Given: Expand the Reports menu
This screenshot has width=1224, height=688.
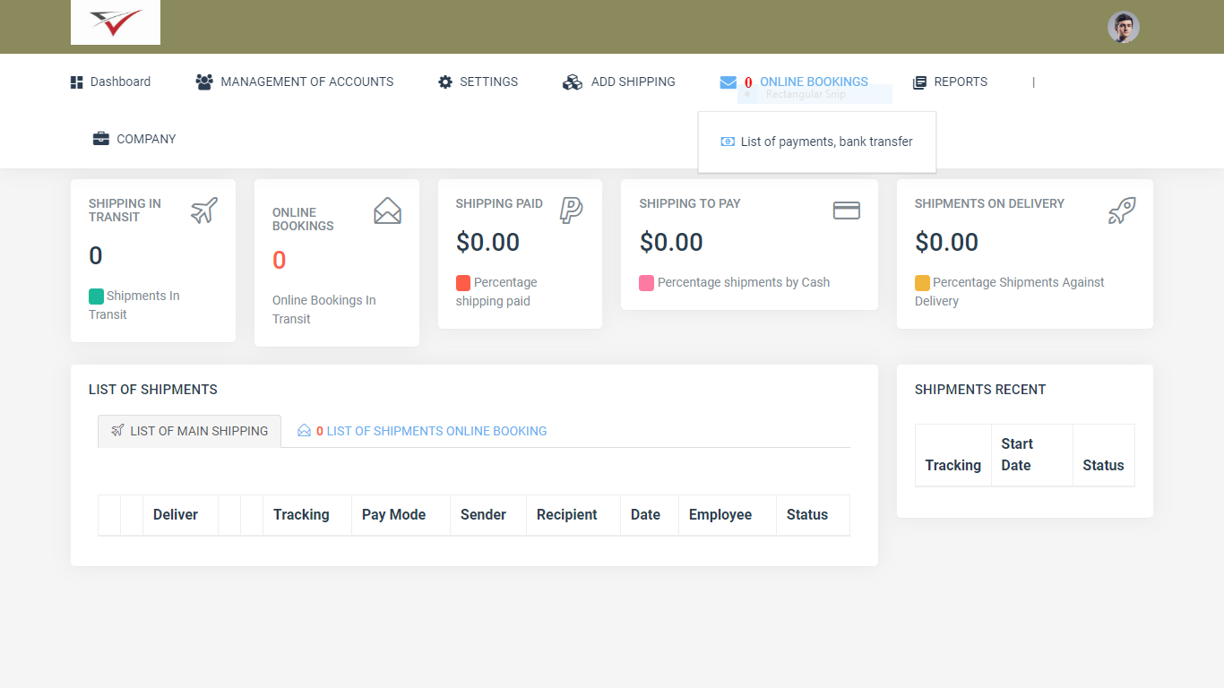Looking at the screenshot, I should [x=950, y=82].
